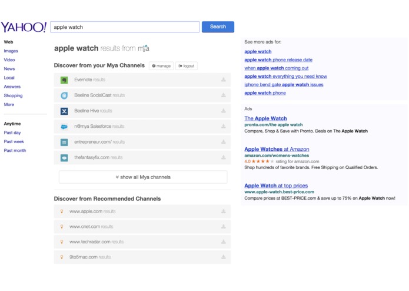The width and height of the screenshot is (409, 291).
Task: Click the Evernote channel icon
Action: click(64, 80)
